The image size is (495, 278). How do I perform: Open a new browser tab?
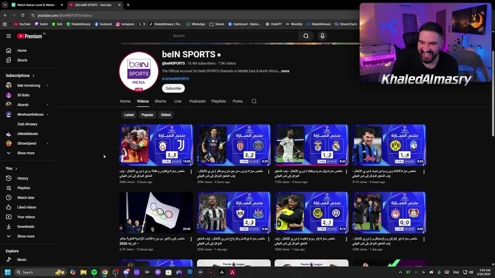(x=128, y=5)
